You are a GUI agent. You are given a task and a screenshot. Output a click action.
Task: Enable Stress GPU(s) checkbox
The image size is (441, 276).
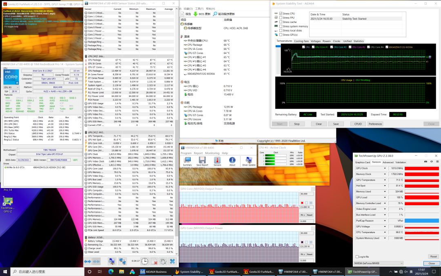point(281,35)
